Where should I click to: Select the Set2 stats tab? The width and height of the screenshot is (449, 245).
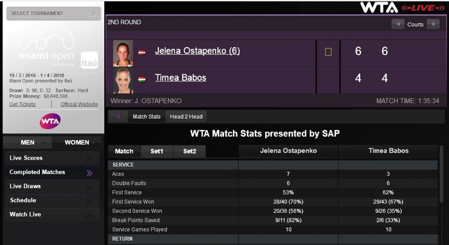(x=189, y=151)
